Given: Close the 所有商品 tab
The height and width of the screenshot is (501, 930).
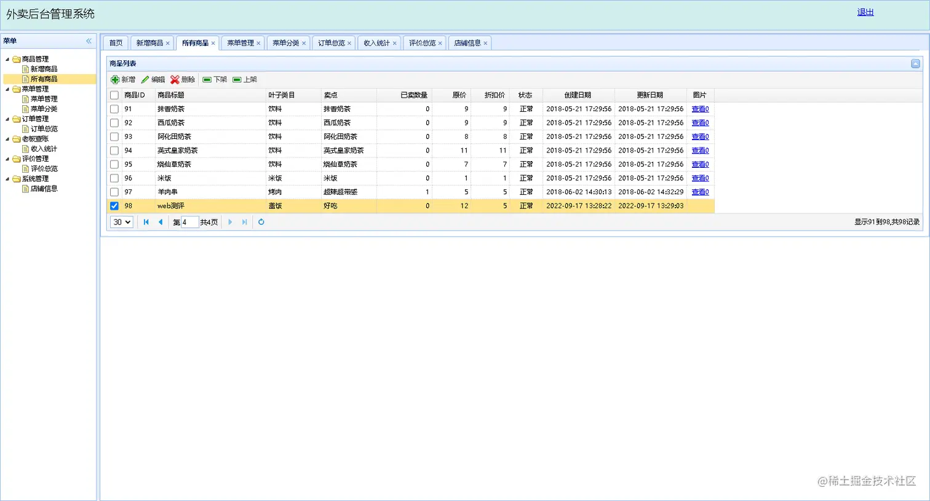Looking at the screenshot, I should coord(213,43).
